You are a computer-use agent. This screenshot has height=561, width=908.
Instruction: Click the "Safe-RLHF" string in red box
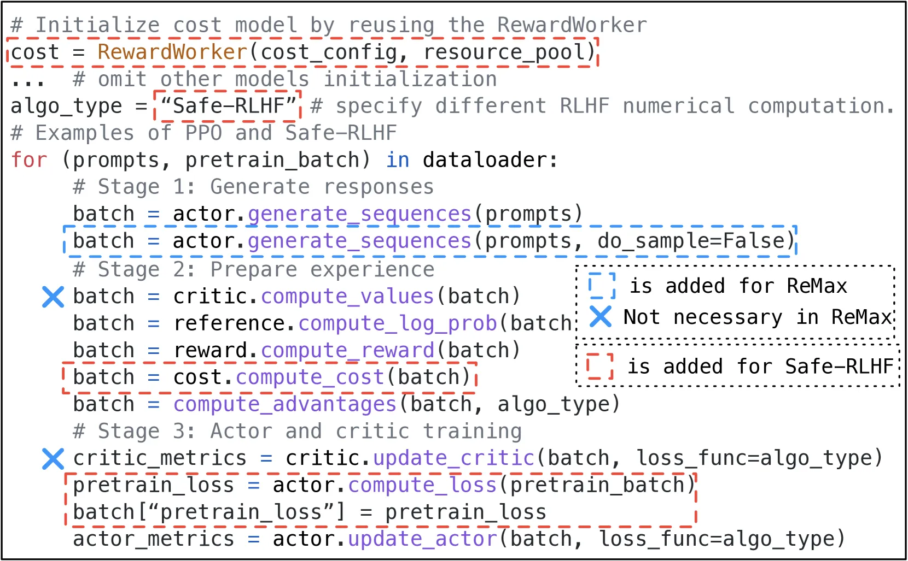228,105
